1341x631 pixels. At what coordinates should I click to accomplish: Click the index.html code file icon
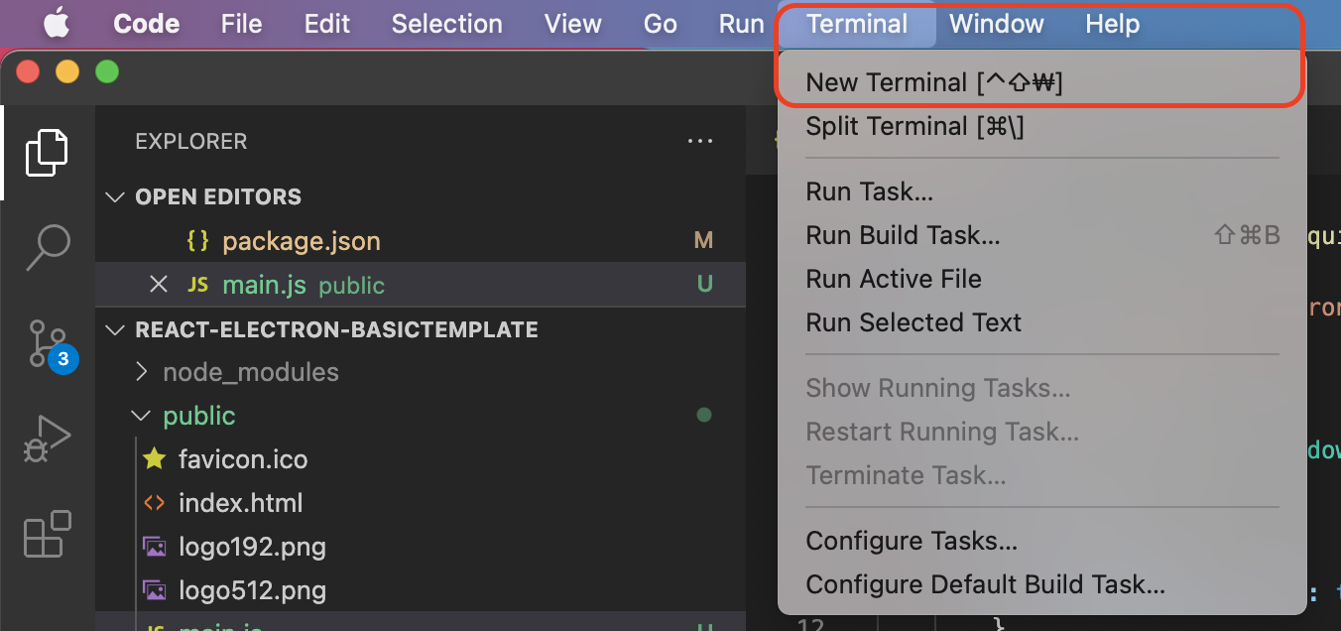[x=154, y=503]
